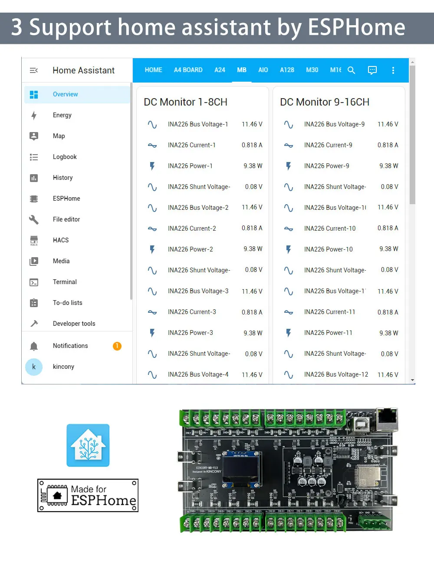Switch to the A4 BOARD tab
The image size is (434, 566).
point(188,70)
